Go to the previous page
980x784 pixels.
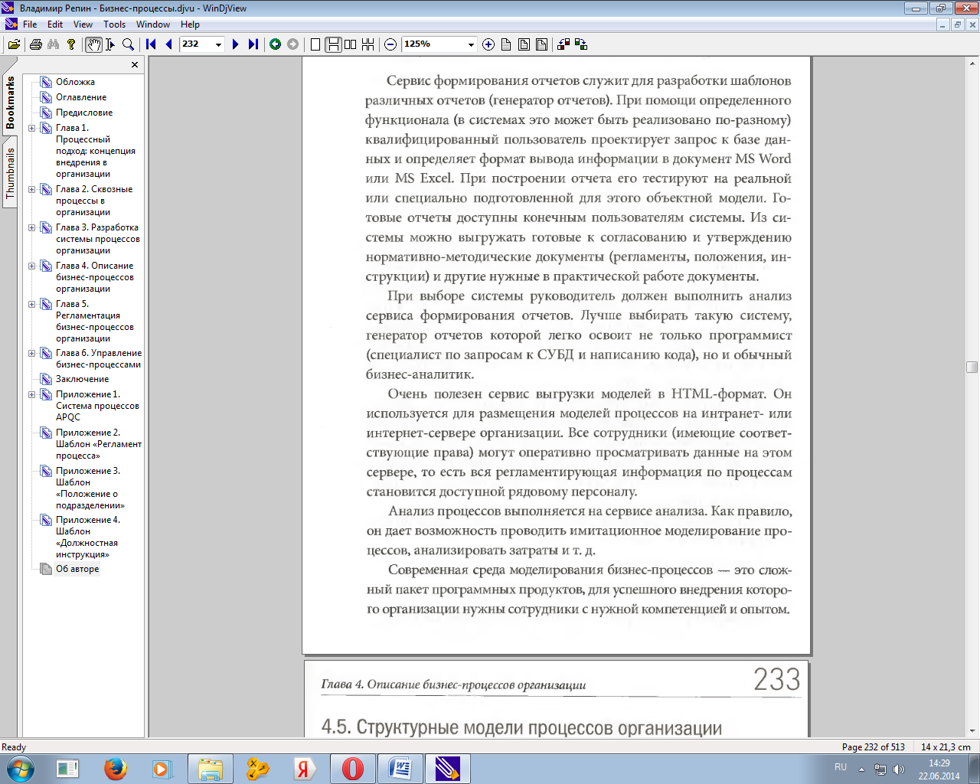tap(168, 44)
